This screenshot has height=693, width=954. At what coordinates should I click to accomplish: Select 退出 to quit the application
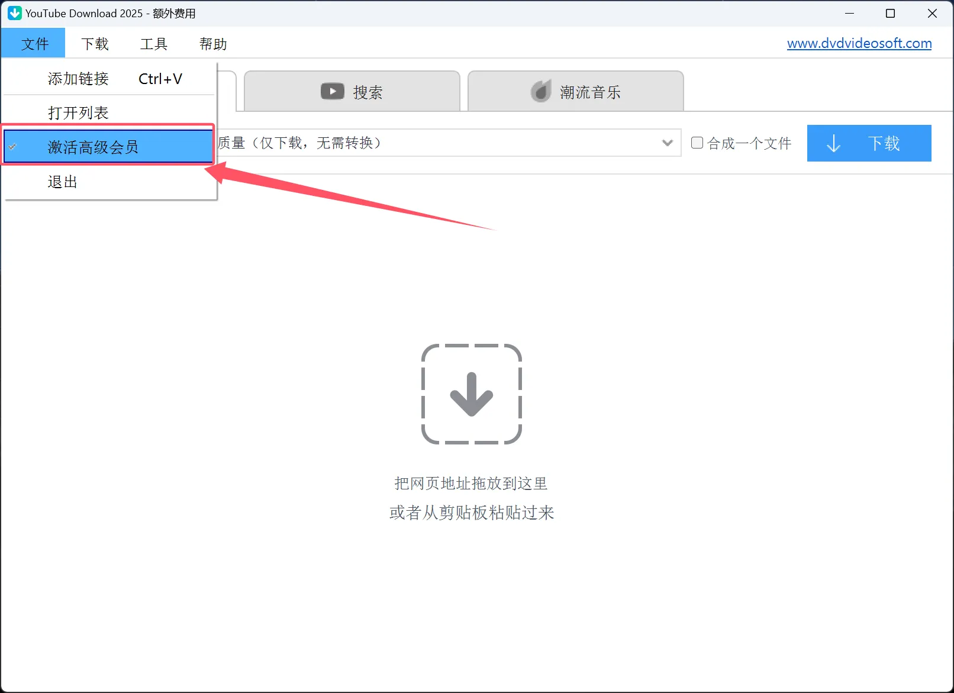pos(63,182)
